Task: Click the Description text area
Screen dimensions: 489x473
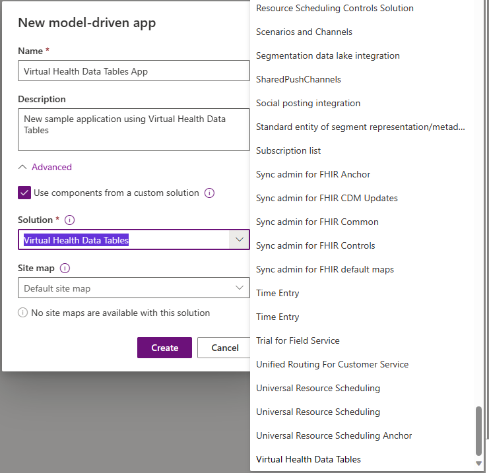Action: pos(134,130)
